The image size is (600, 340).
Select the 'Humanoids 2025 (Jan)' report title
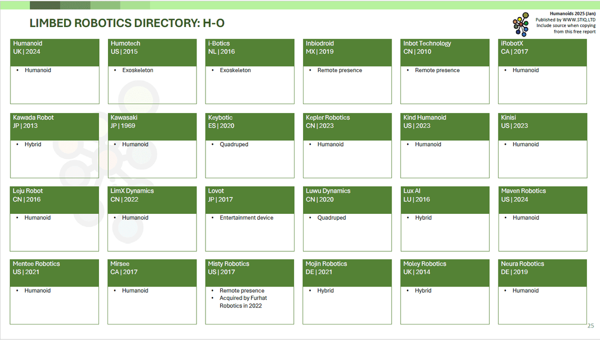[572, 14]
